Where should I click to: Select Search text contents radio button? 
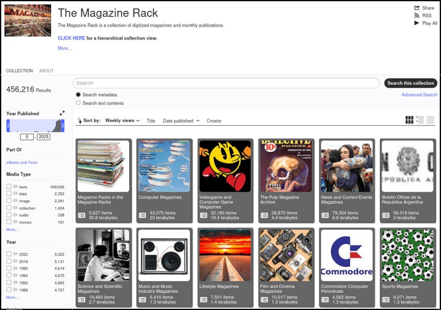pos(78,103)
